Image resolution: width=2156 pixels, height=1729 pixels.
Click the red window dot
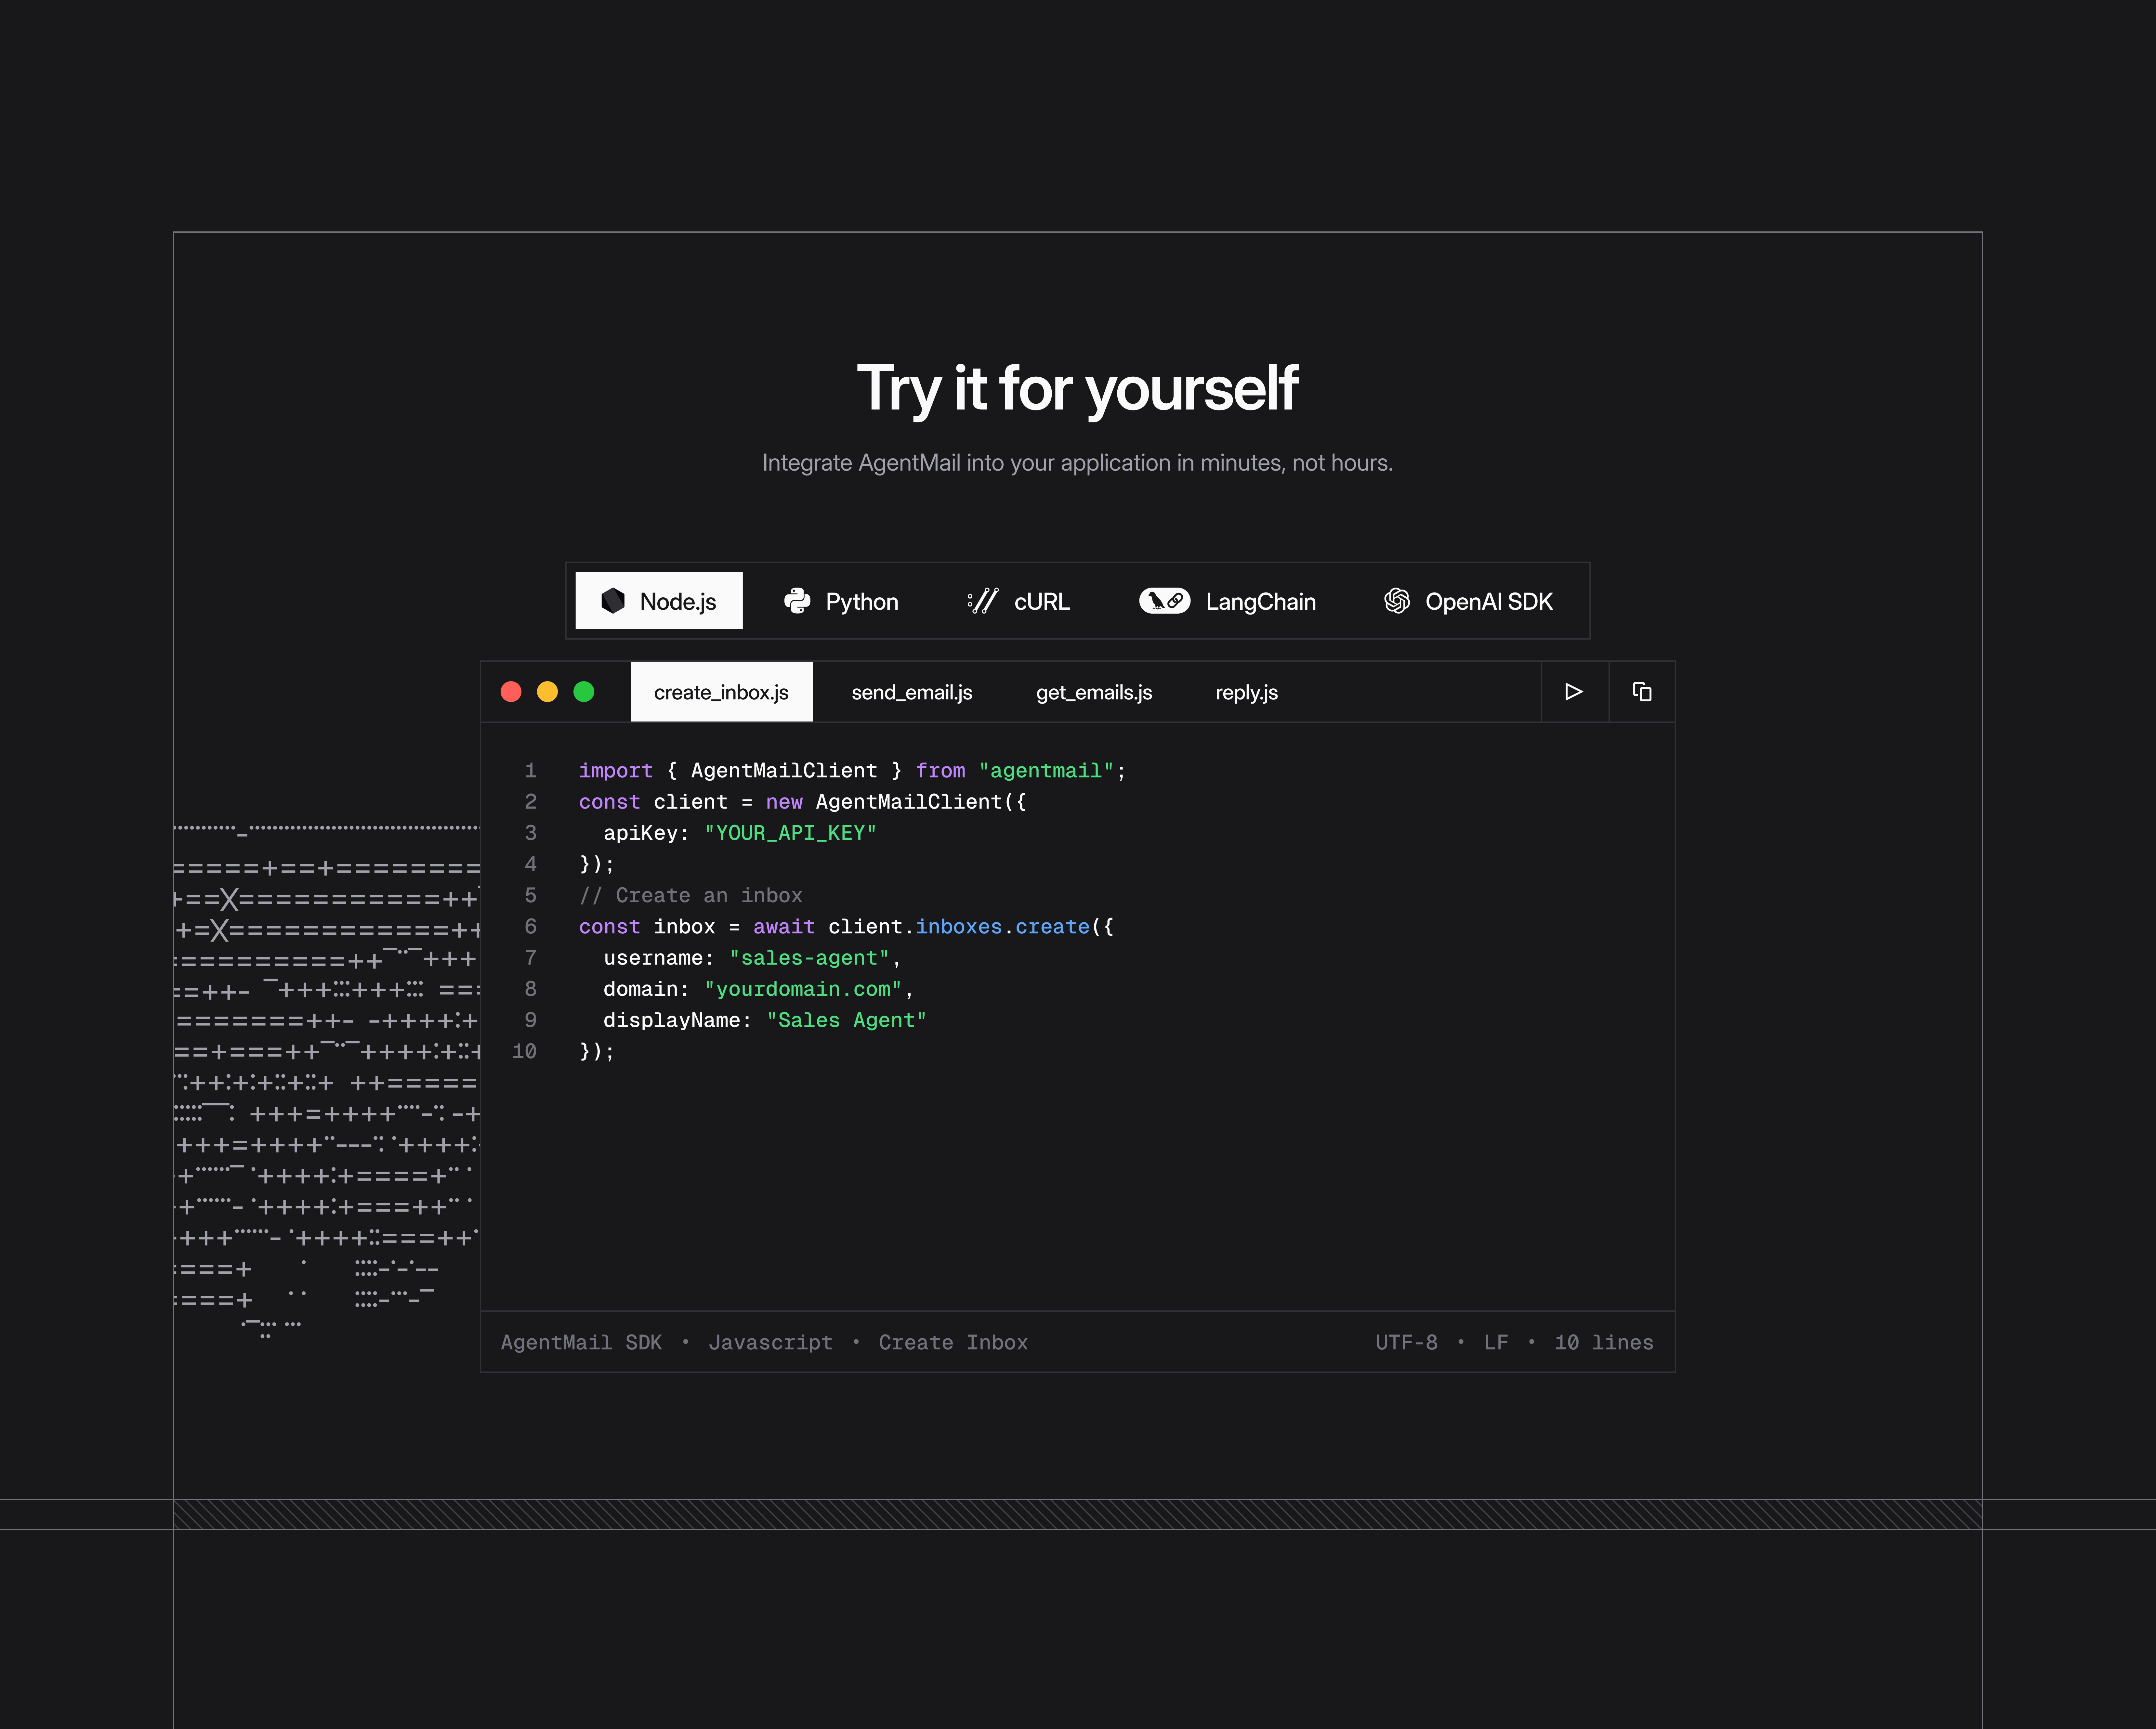click(x=511, y=692)
